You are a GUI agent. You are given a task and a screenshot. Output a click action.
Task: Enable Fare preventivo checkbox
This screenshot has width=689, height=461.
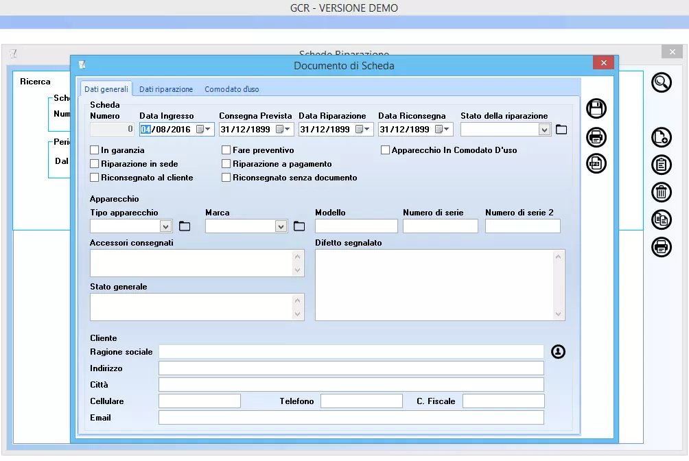[226, 150]
